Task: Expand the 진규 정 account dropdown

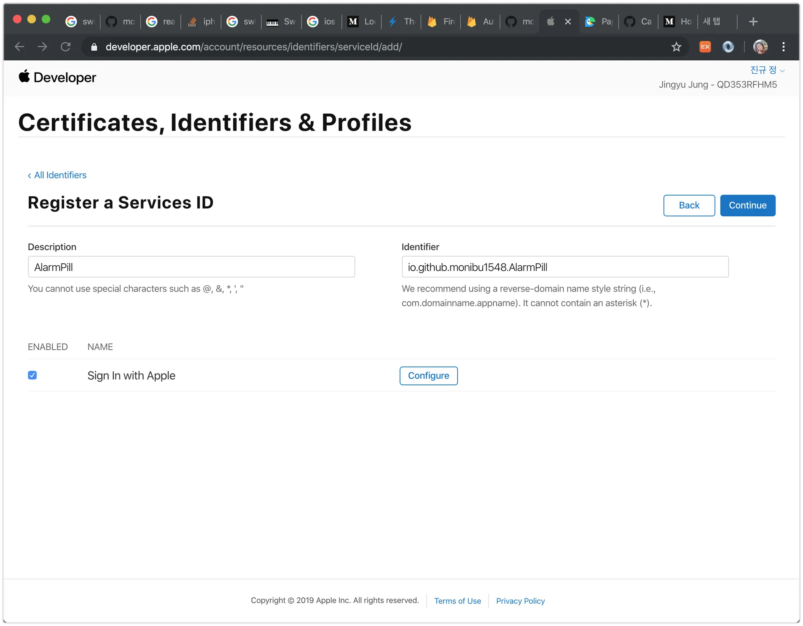Action: point(767,70)
